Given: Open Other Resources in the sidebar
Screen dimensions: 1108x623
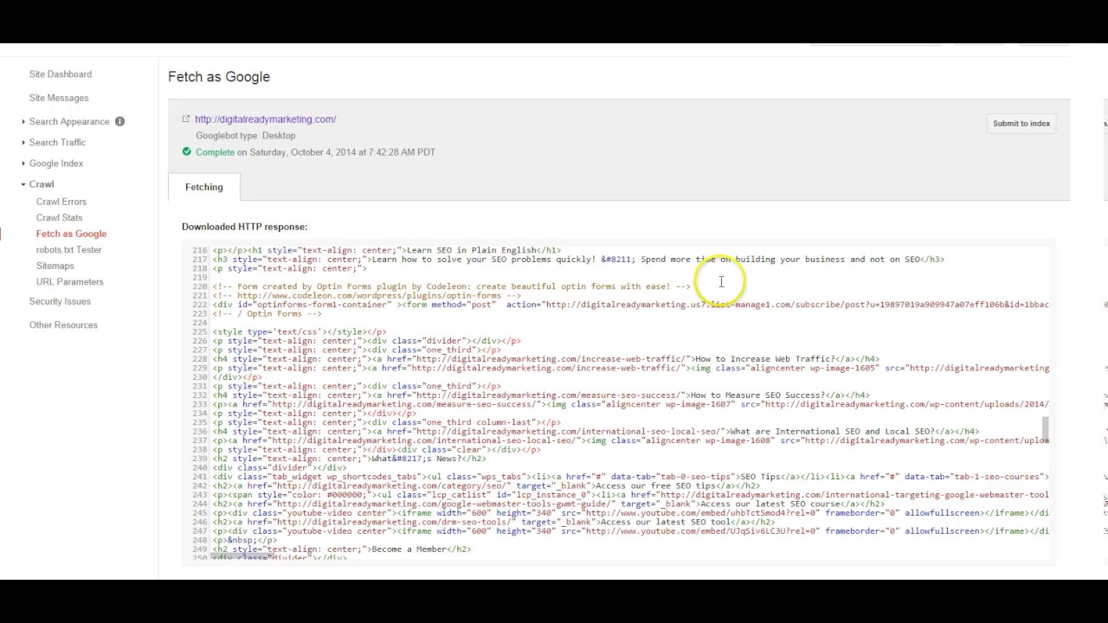Looking at the screenshot, I should (x=63, y=325).
